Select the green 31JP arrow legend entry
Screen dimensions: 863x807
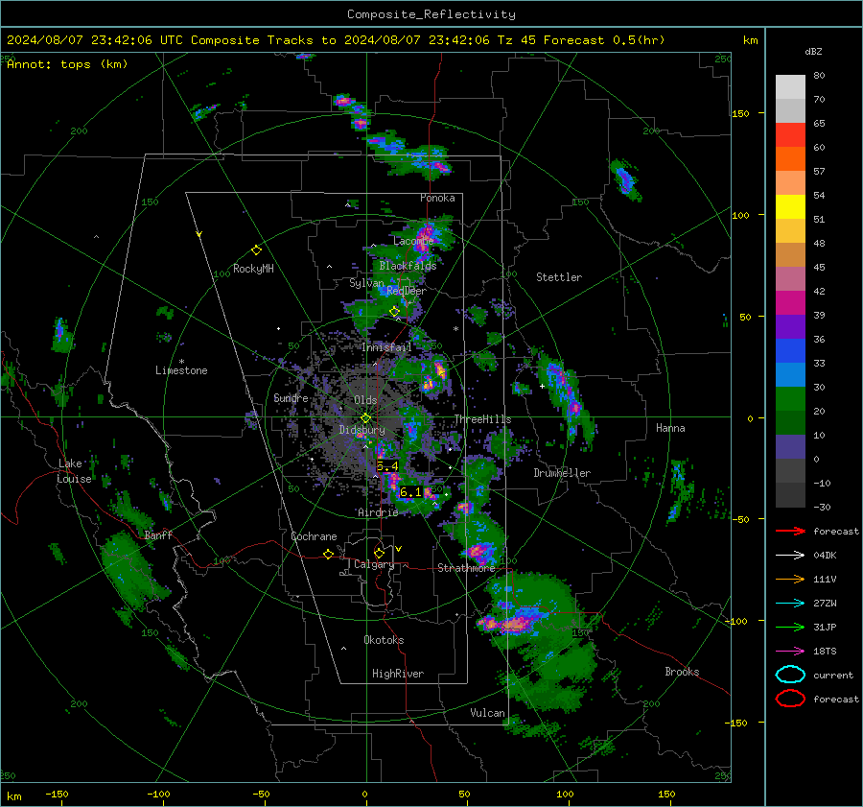point(790,627)
